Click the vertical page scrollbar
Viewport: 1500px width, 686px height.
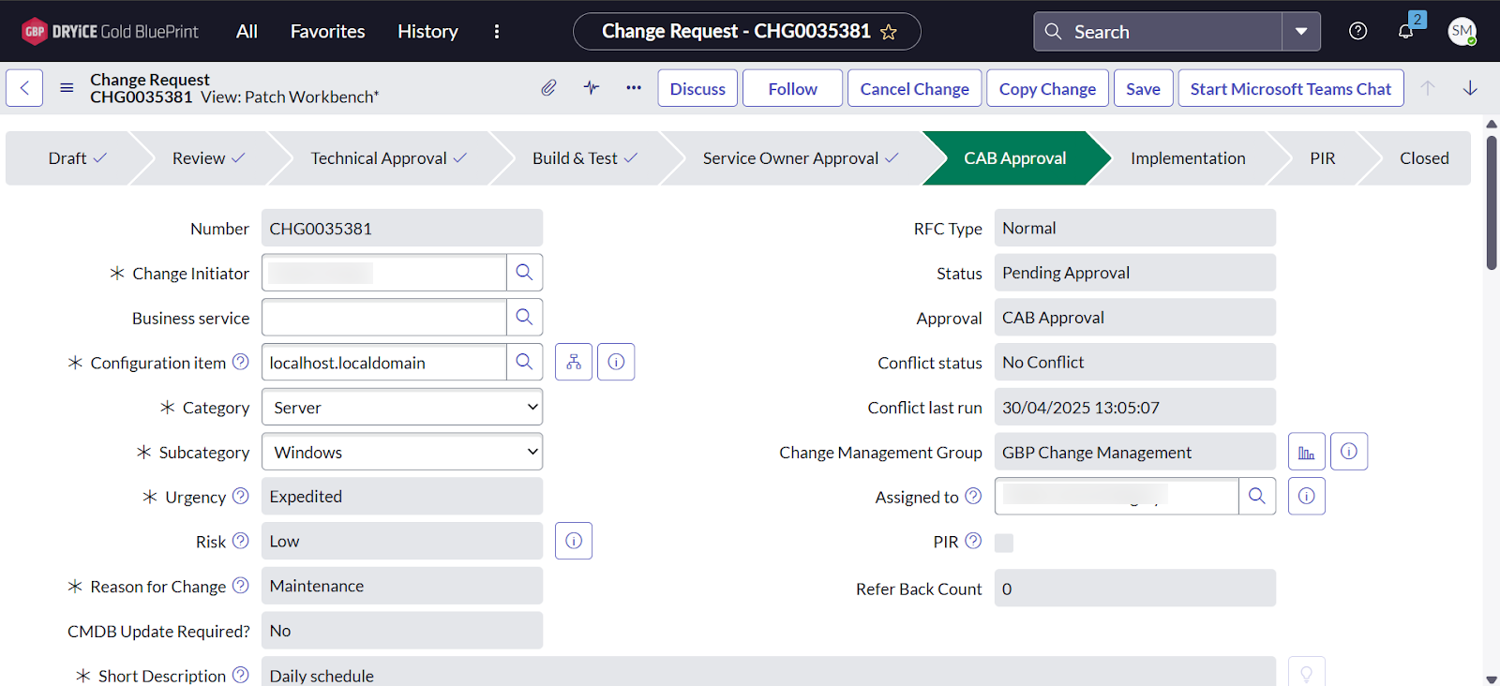pyautogui.click(x=1492, y=203)
